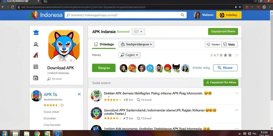Image resolution: width=273 pixels, height=136 pixels.
Task: Open the blue cat app thumbnail
Action: pos(64,46)
